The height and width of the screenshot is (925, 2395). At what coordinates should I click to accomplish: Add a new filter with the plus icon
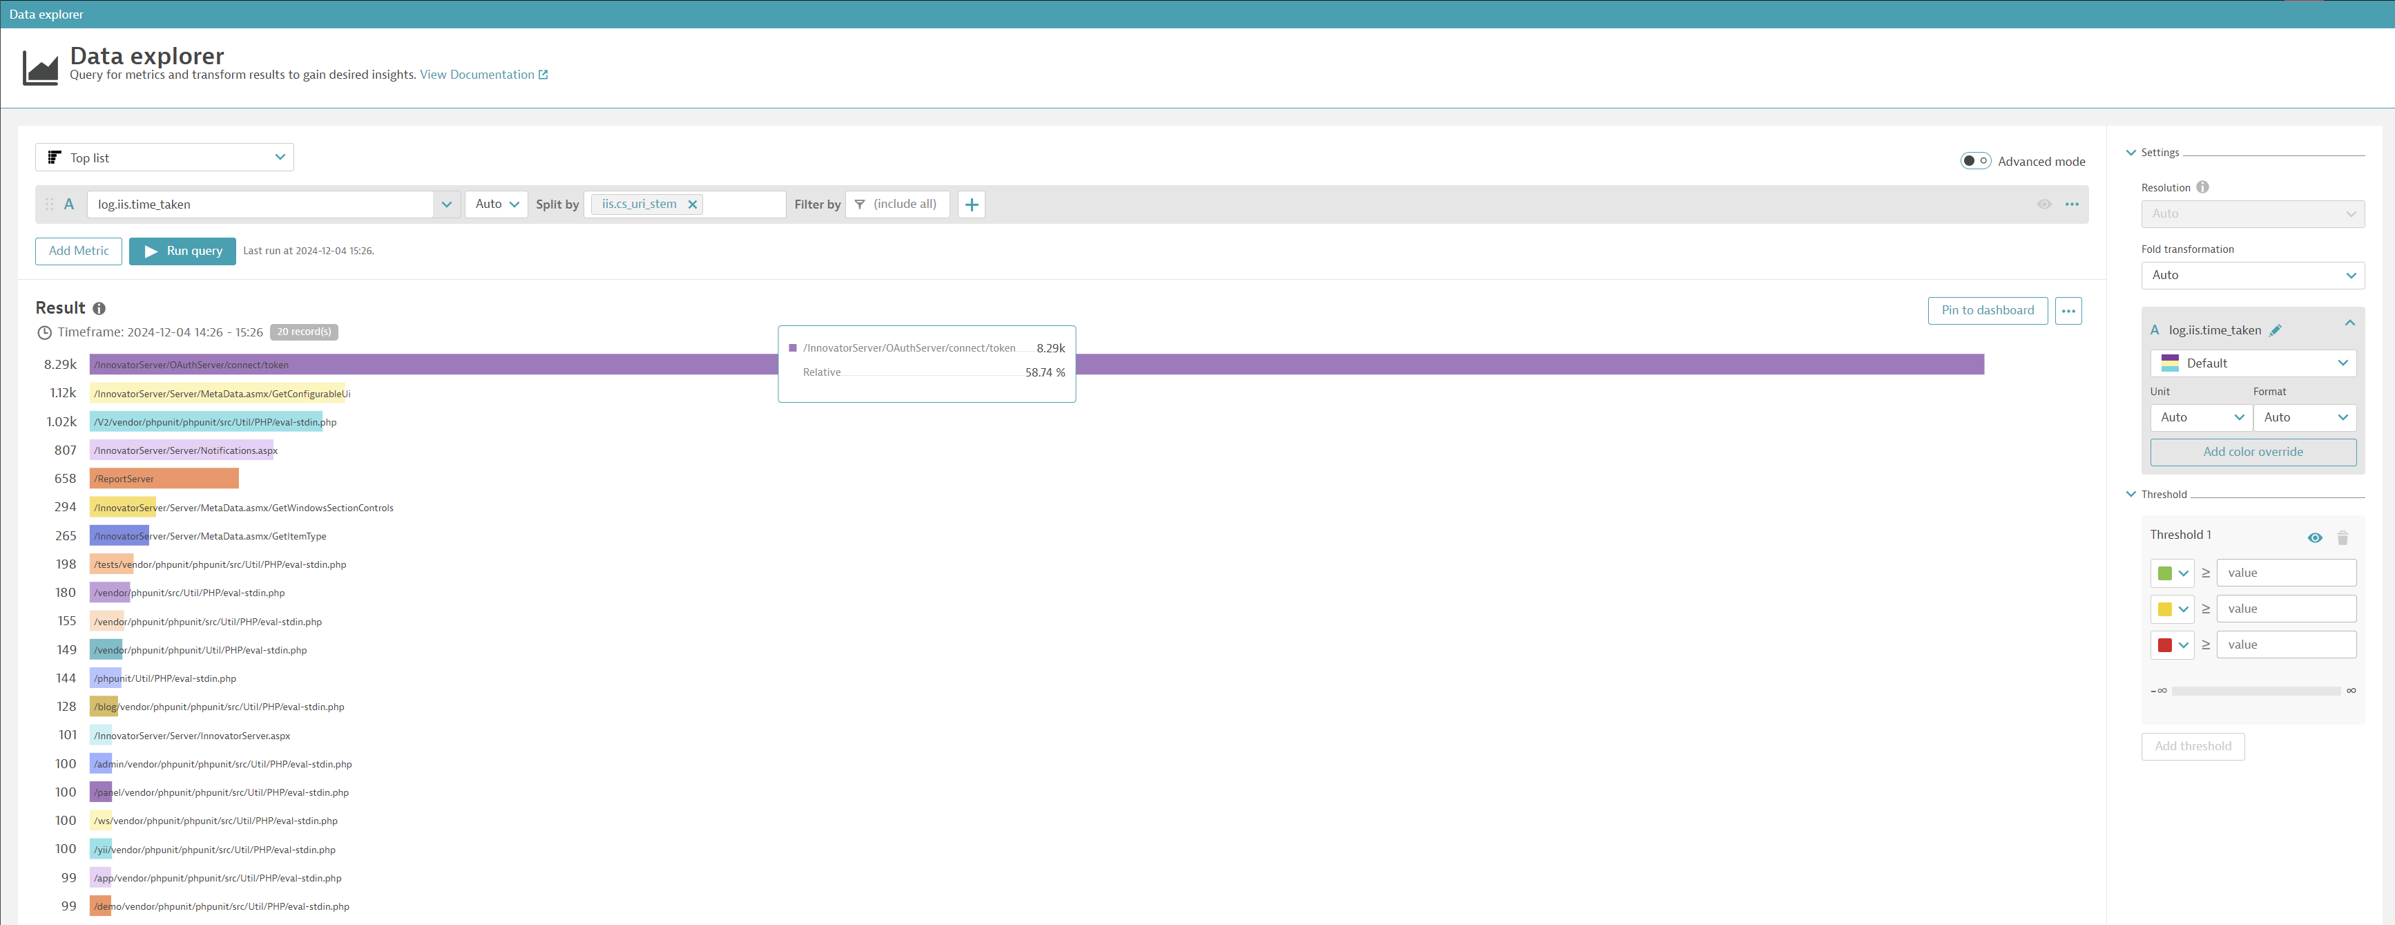pyautogui.click(x=971, y=204)
